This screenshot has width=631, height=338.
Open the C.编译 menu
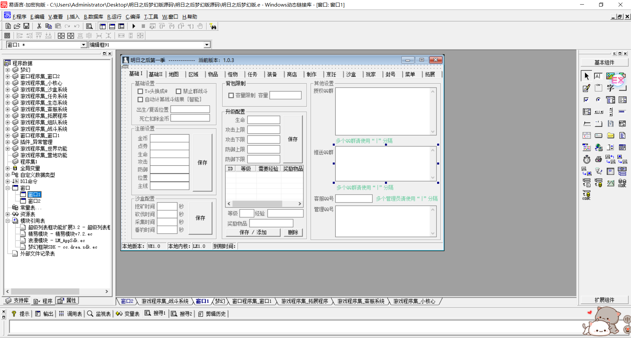[x=133, y=17]
